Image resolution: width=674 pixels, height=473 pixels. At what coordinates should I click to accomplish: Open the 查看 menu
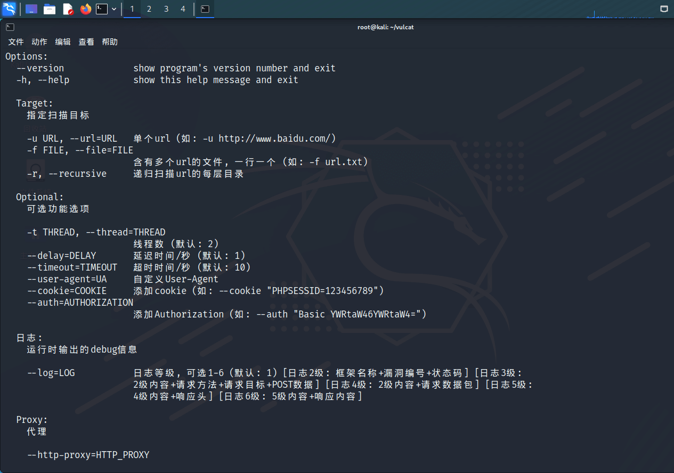click(x=86, y=42)
